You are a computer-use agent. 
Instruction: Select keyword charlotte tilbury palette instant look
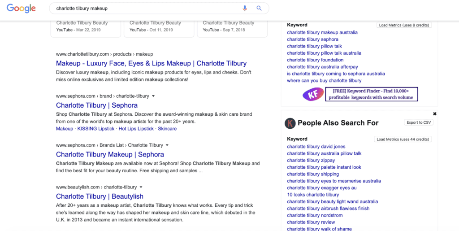[324, 167]
